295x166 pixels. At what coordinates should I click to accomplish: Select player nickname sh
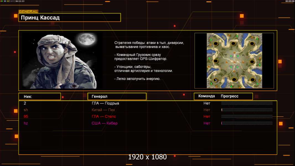click(26, 110)
